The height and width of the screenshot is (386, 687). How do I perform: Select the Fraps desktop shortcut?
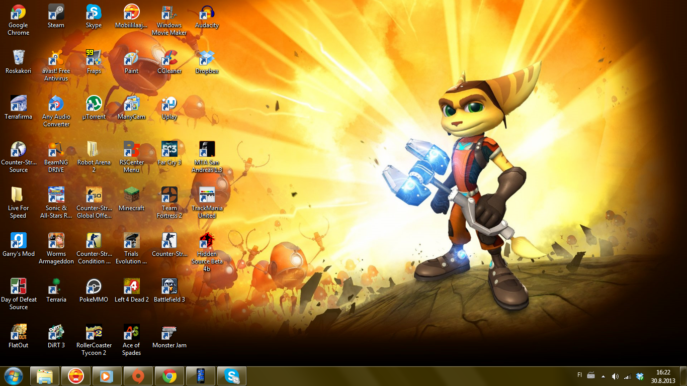click(94, 62)
